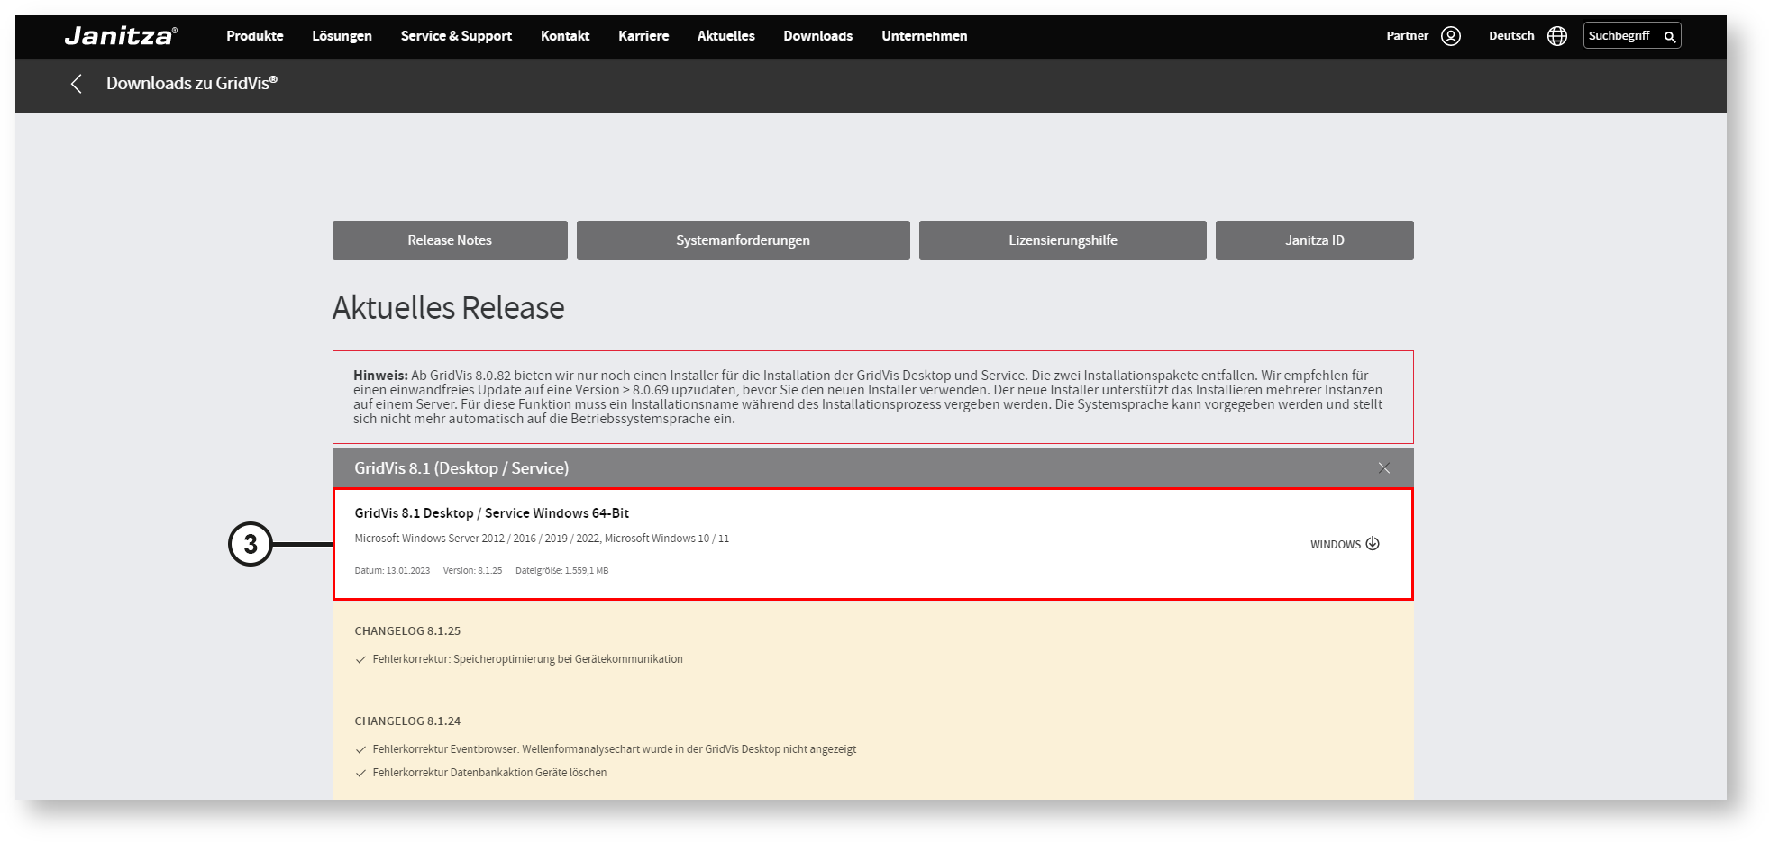
Task: Click the Release Notes button
Action: click(450, 240)
